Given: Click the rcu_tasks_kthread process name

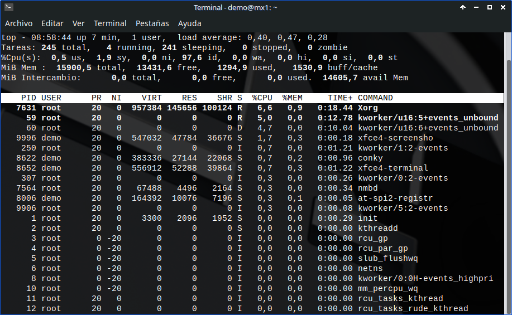Looking at the screenshot, I should [x=400, y=299].
